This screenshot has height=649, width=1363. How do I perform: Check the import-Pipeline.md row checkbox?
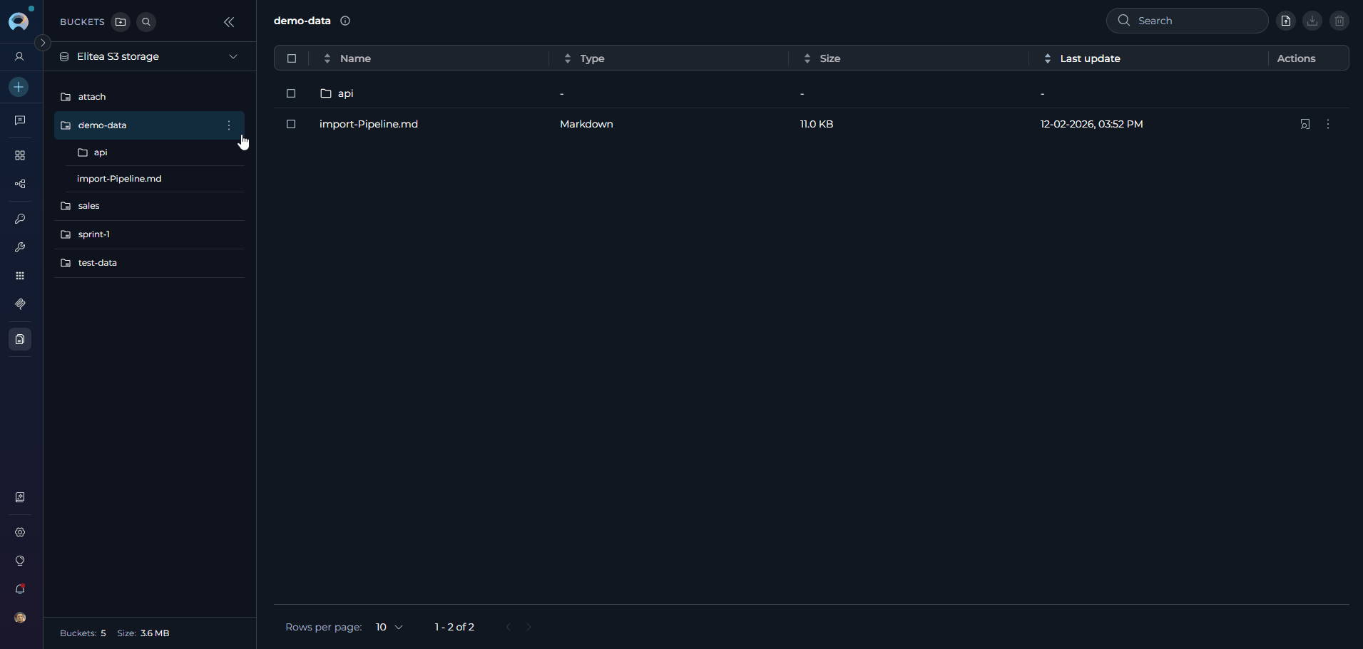pos(291,124)
